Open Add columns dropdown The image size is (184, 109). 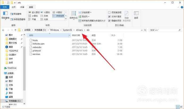pos(84,17)
